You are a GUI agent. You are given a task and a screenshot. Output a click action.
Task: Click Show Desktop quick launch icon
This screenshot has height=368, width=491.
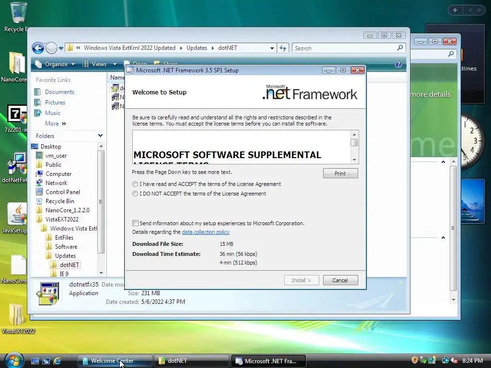[x=35, y=361]
